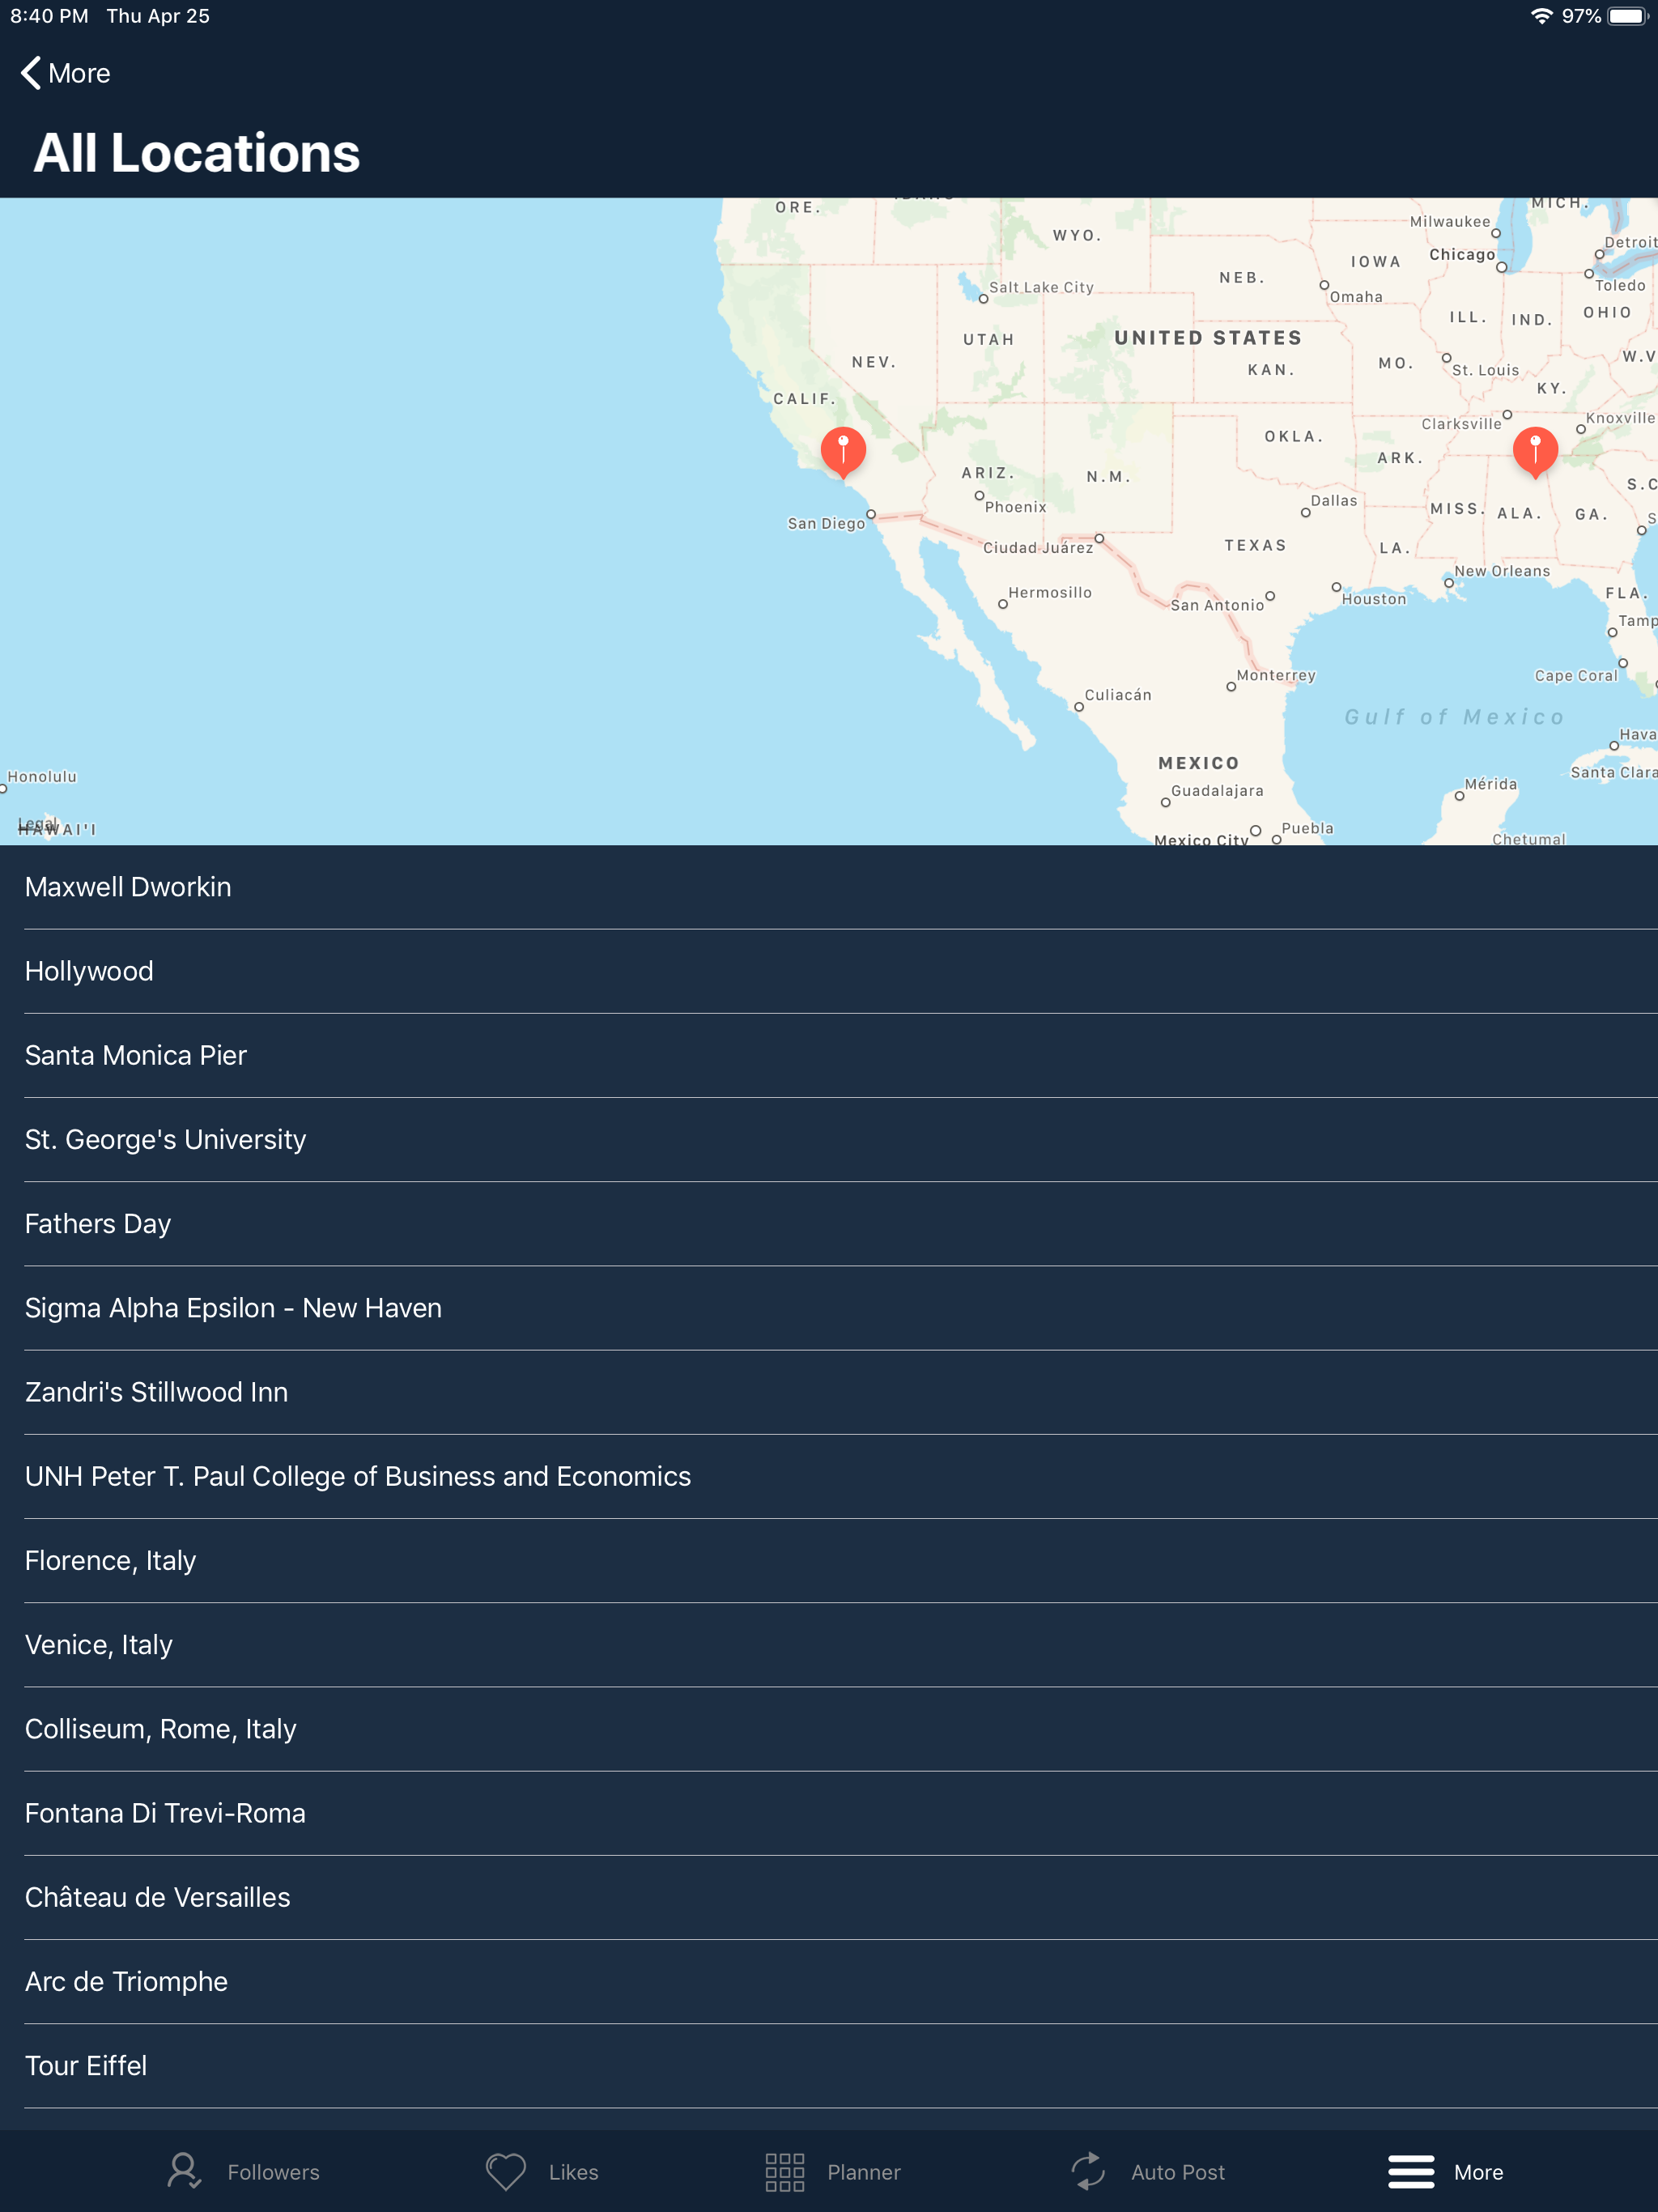Open St. George's University location
This screenshot has width=1658, height=2212.
pyautogui.click(x=166, y=1139)
